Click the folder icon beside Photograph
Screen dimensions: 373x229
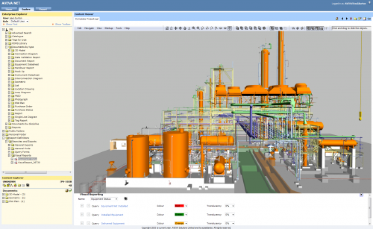coord(13,100)
